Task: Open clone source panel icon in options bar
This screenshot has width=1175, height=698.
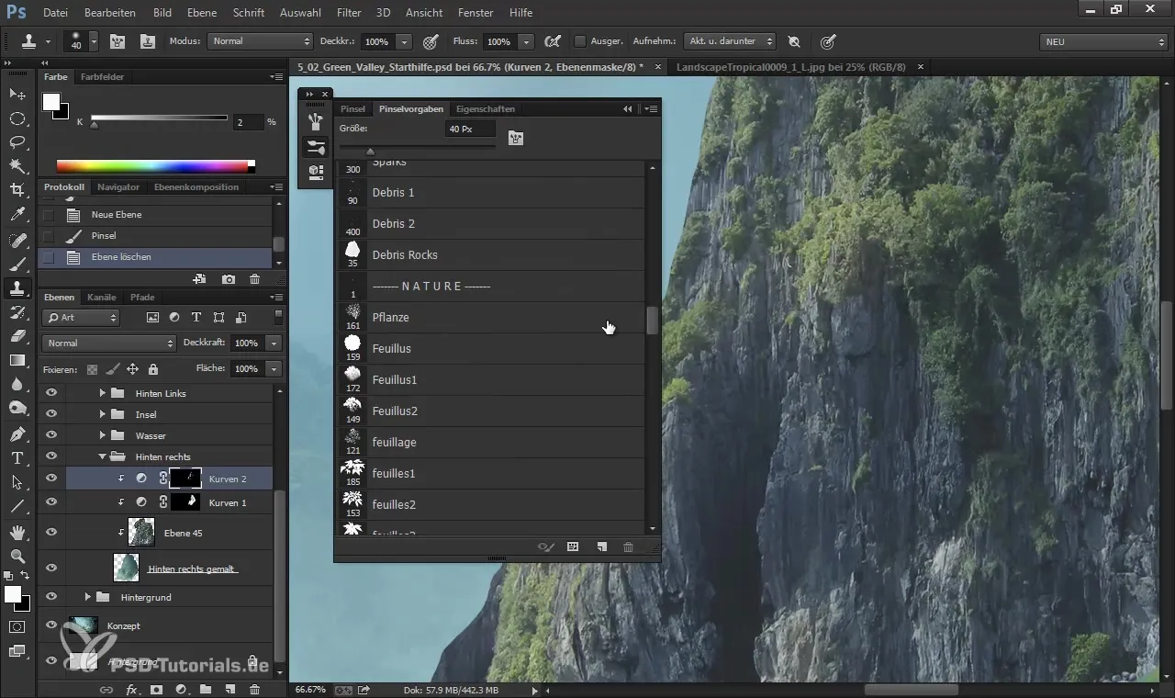Action: [147, 41]
